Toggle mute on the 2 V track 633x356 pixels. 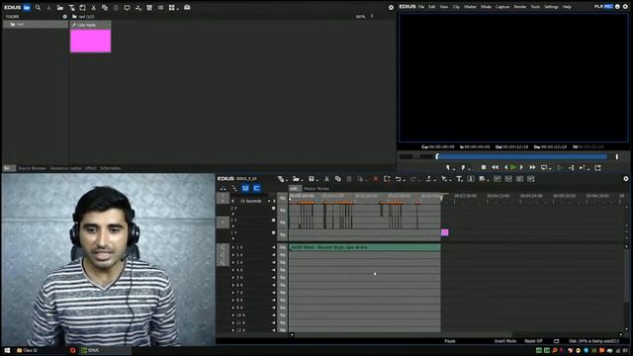pyautogui.click(x=273, y=221)
